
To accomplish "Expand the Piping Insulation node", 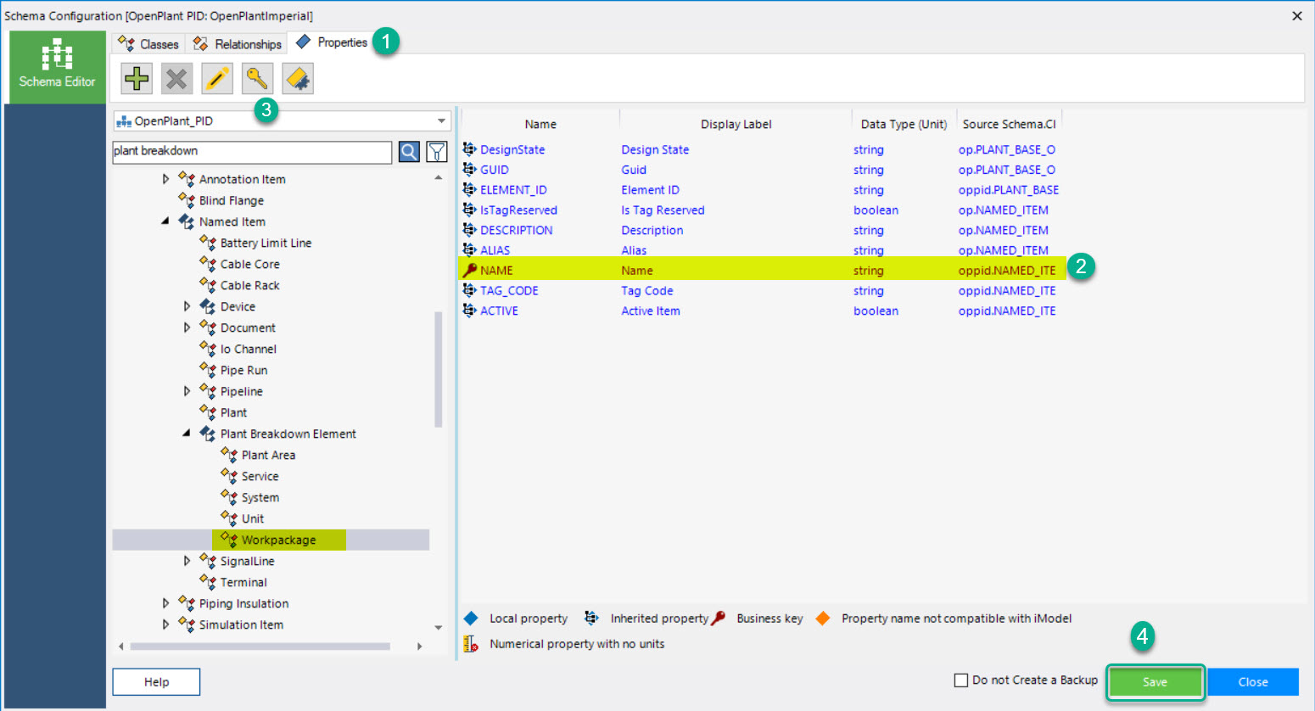I will [165, 603].
